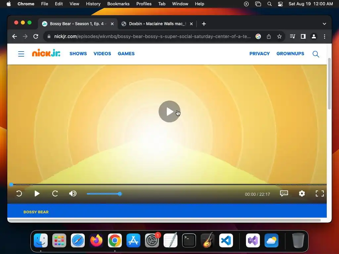339x254 pixels.
Task: Bookmark this tab with the star icon
Action: tap(279, 36)
